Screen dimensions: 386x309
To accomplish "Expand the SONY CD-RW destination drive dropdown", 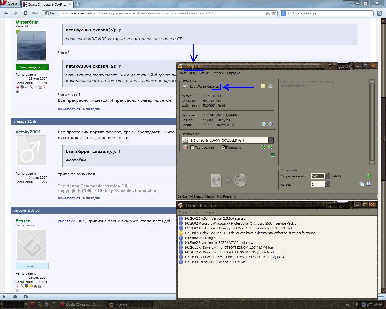I will pyautogui.click(x=271, y=140).
